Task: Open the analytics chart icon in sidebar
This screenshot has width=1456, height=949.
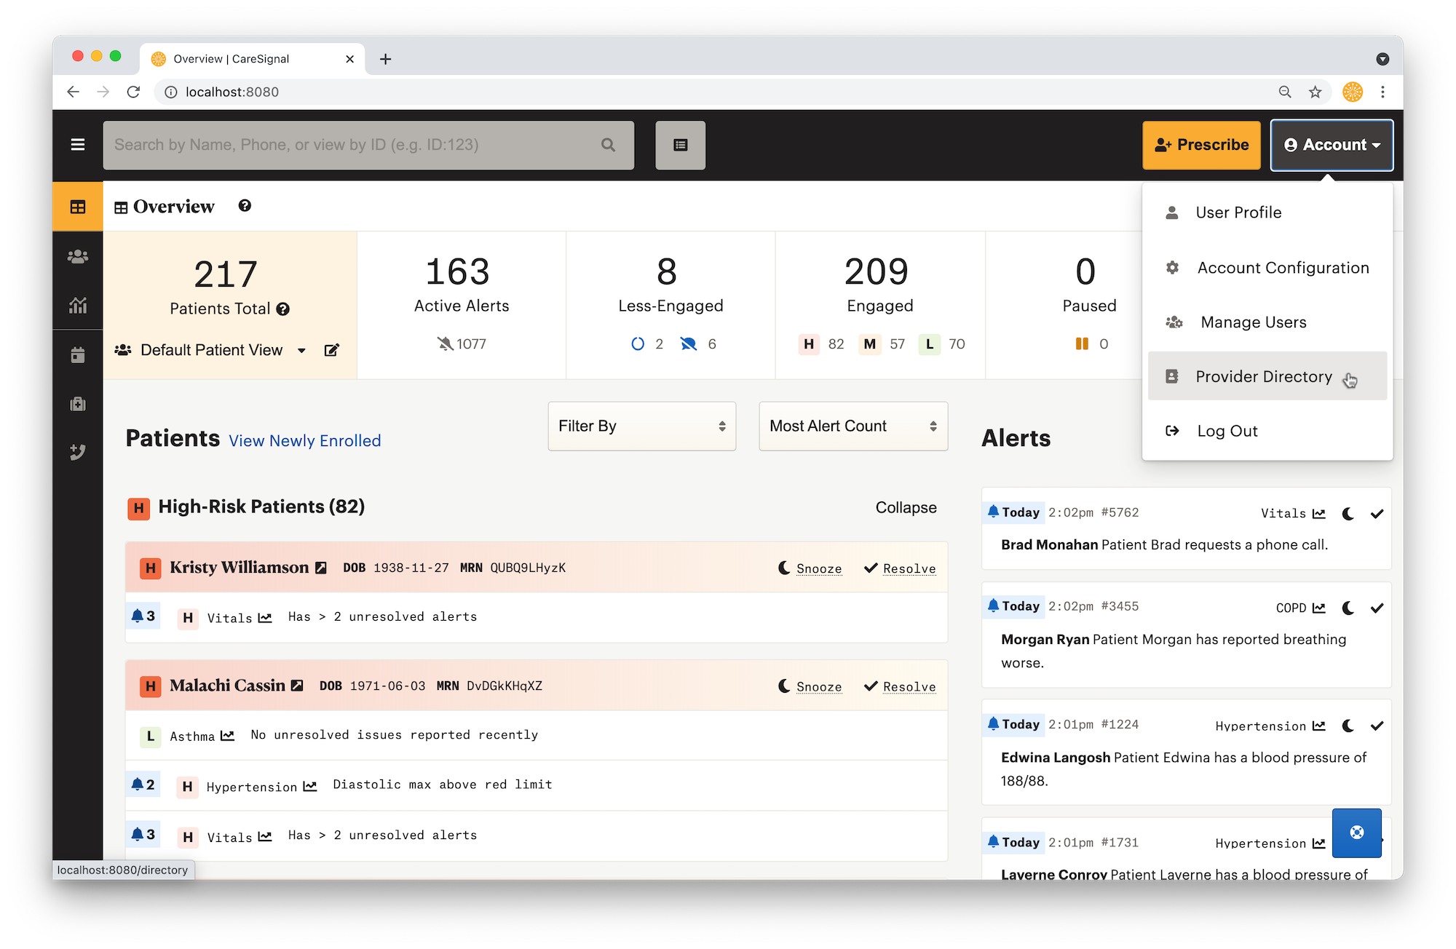Action: point(78,306)
